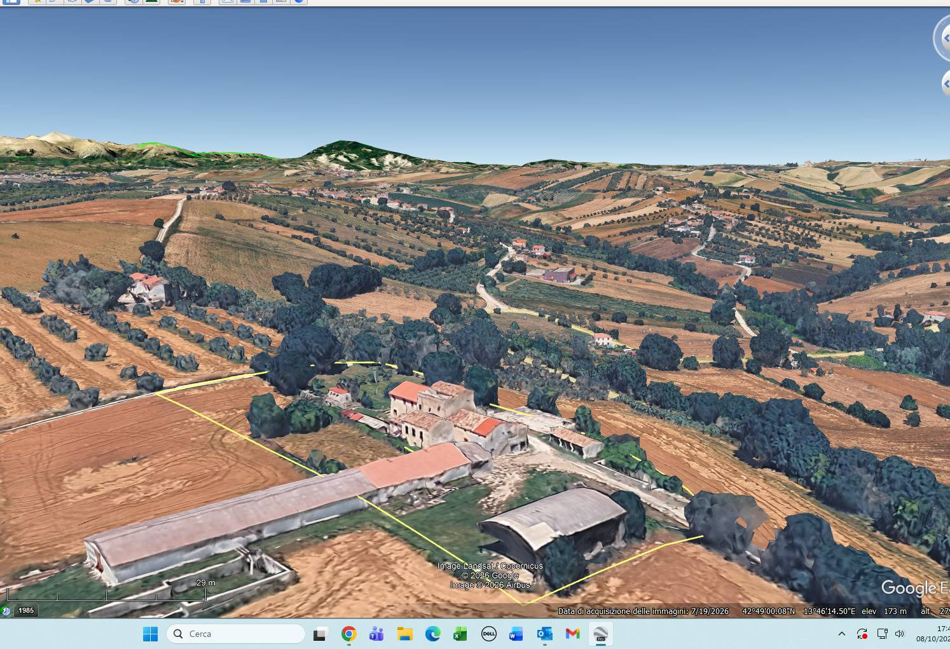Click the latitude 42°49'00.08"N readout
This screenshot has width=950, height=649.
(x=768, y=611)
